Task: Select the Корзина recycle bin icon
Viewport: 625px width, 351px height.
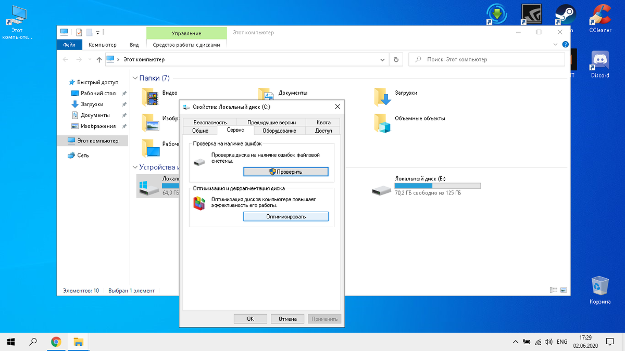Action: [x=600, y=290]
